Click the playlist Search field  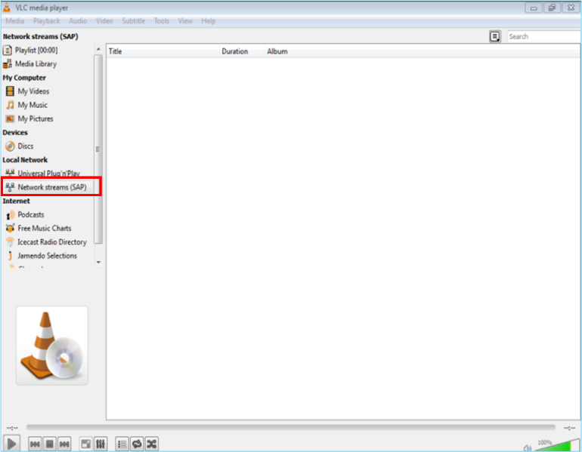click(543, 36)
